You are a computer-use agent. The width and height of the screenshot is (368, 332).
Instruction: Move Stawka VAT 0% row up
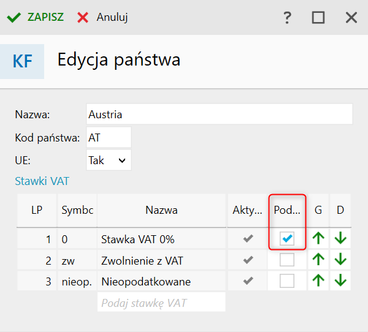click(318, 240)
